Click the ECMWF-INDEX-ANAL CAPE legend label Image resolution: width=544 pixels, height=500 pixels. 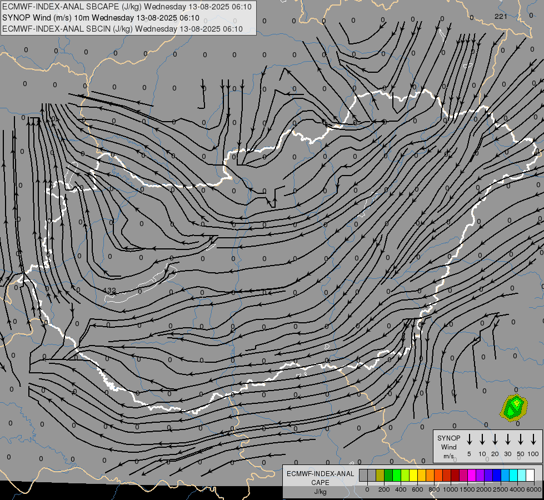coord(320,478)
